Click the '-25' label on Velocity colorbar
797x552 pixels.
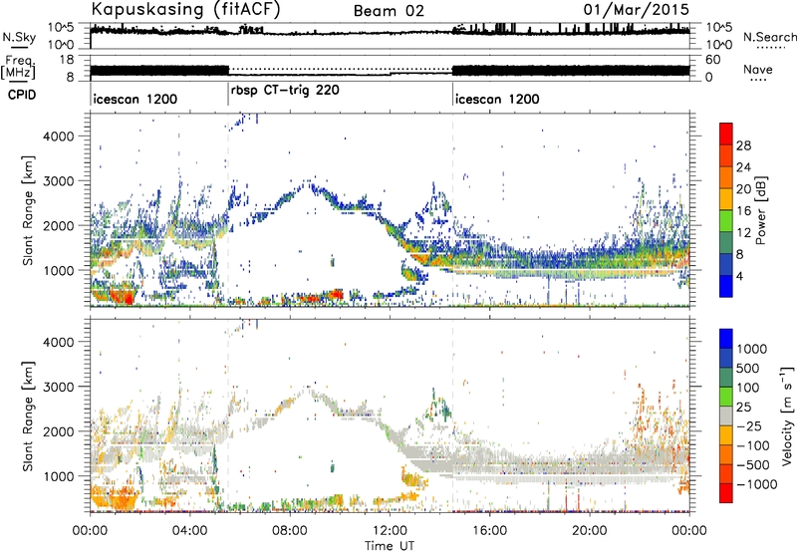click(749, 426)
